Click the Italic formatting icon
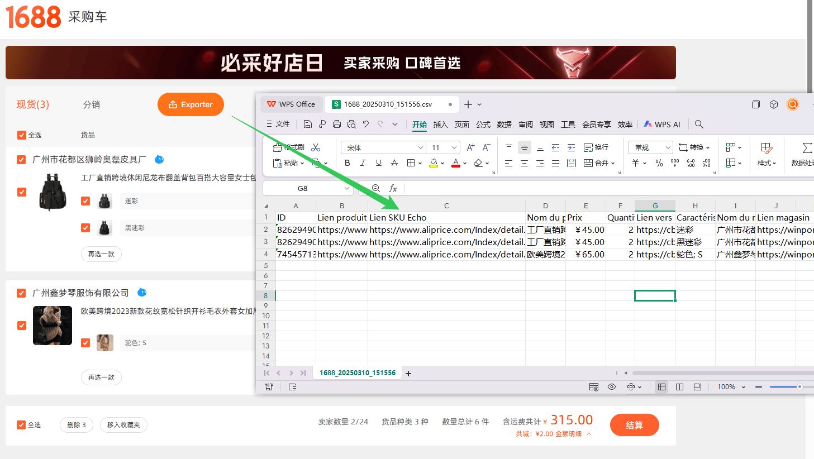The image size is (814, 459). pos(363,163)
